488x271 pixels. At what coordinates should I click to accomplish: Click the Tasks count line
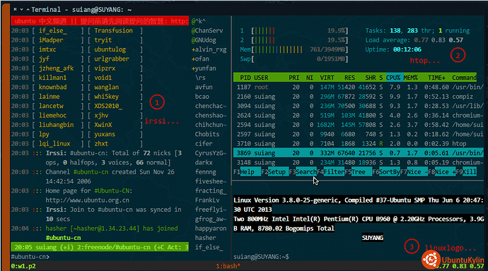click(x=417, y=31)
